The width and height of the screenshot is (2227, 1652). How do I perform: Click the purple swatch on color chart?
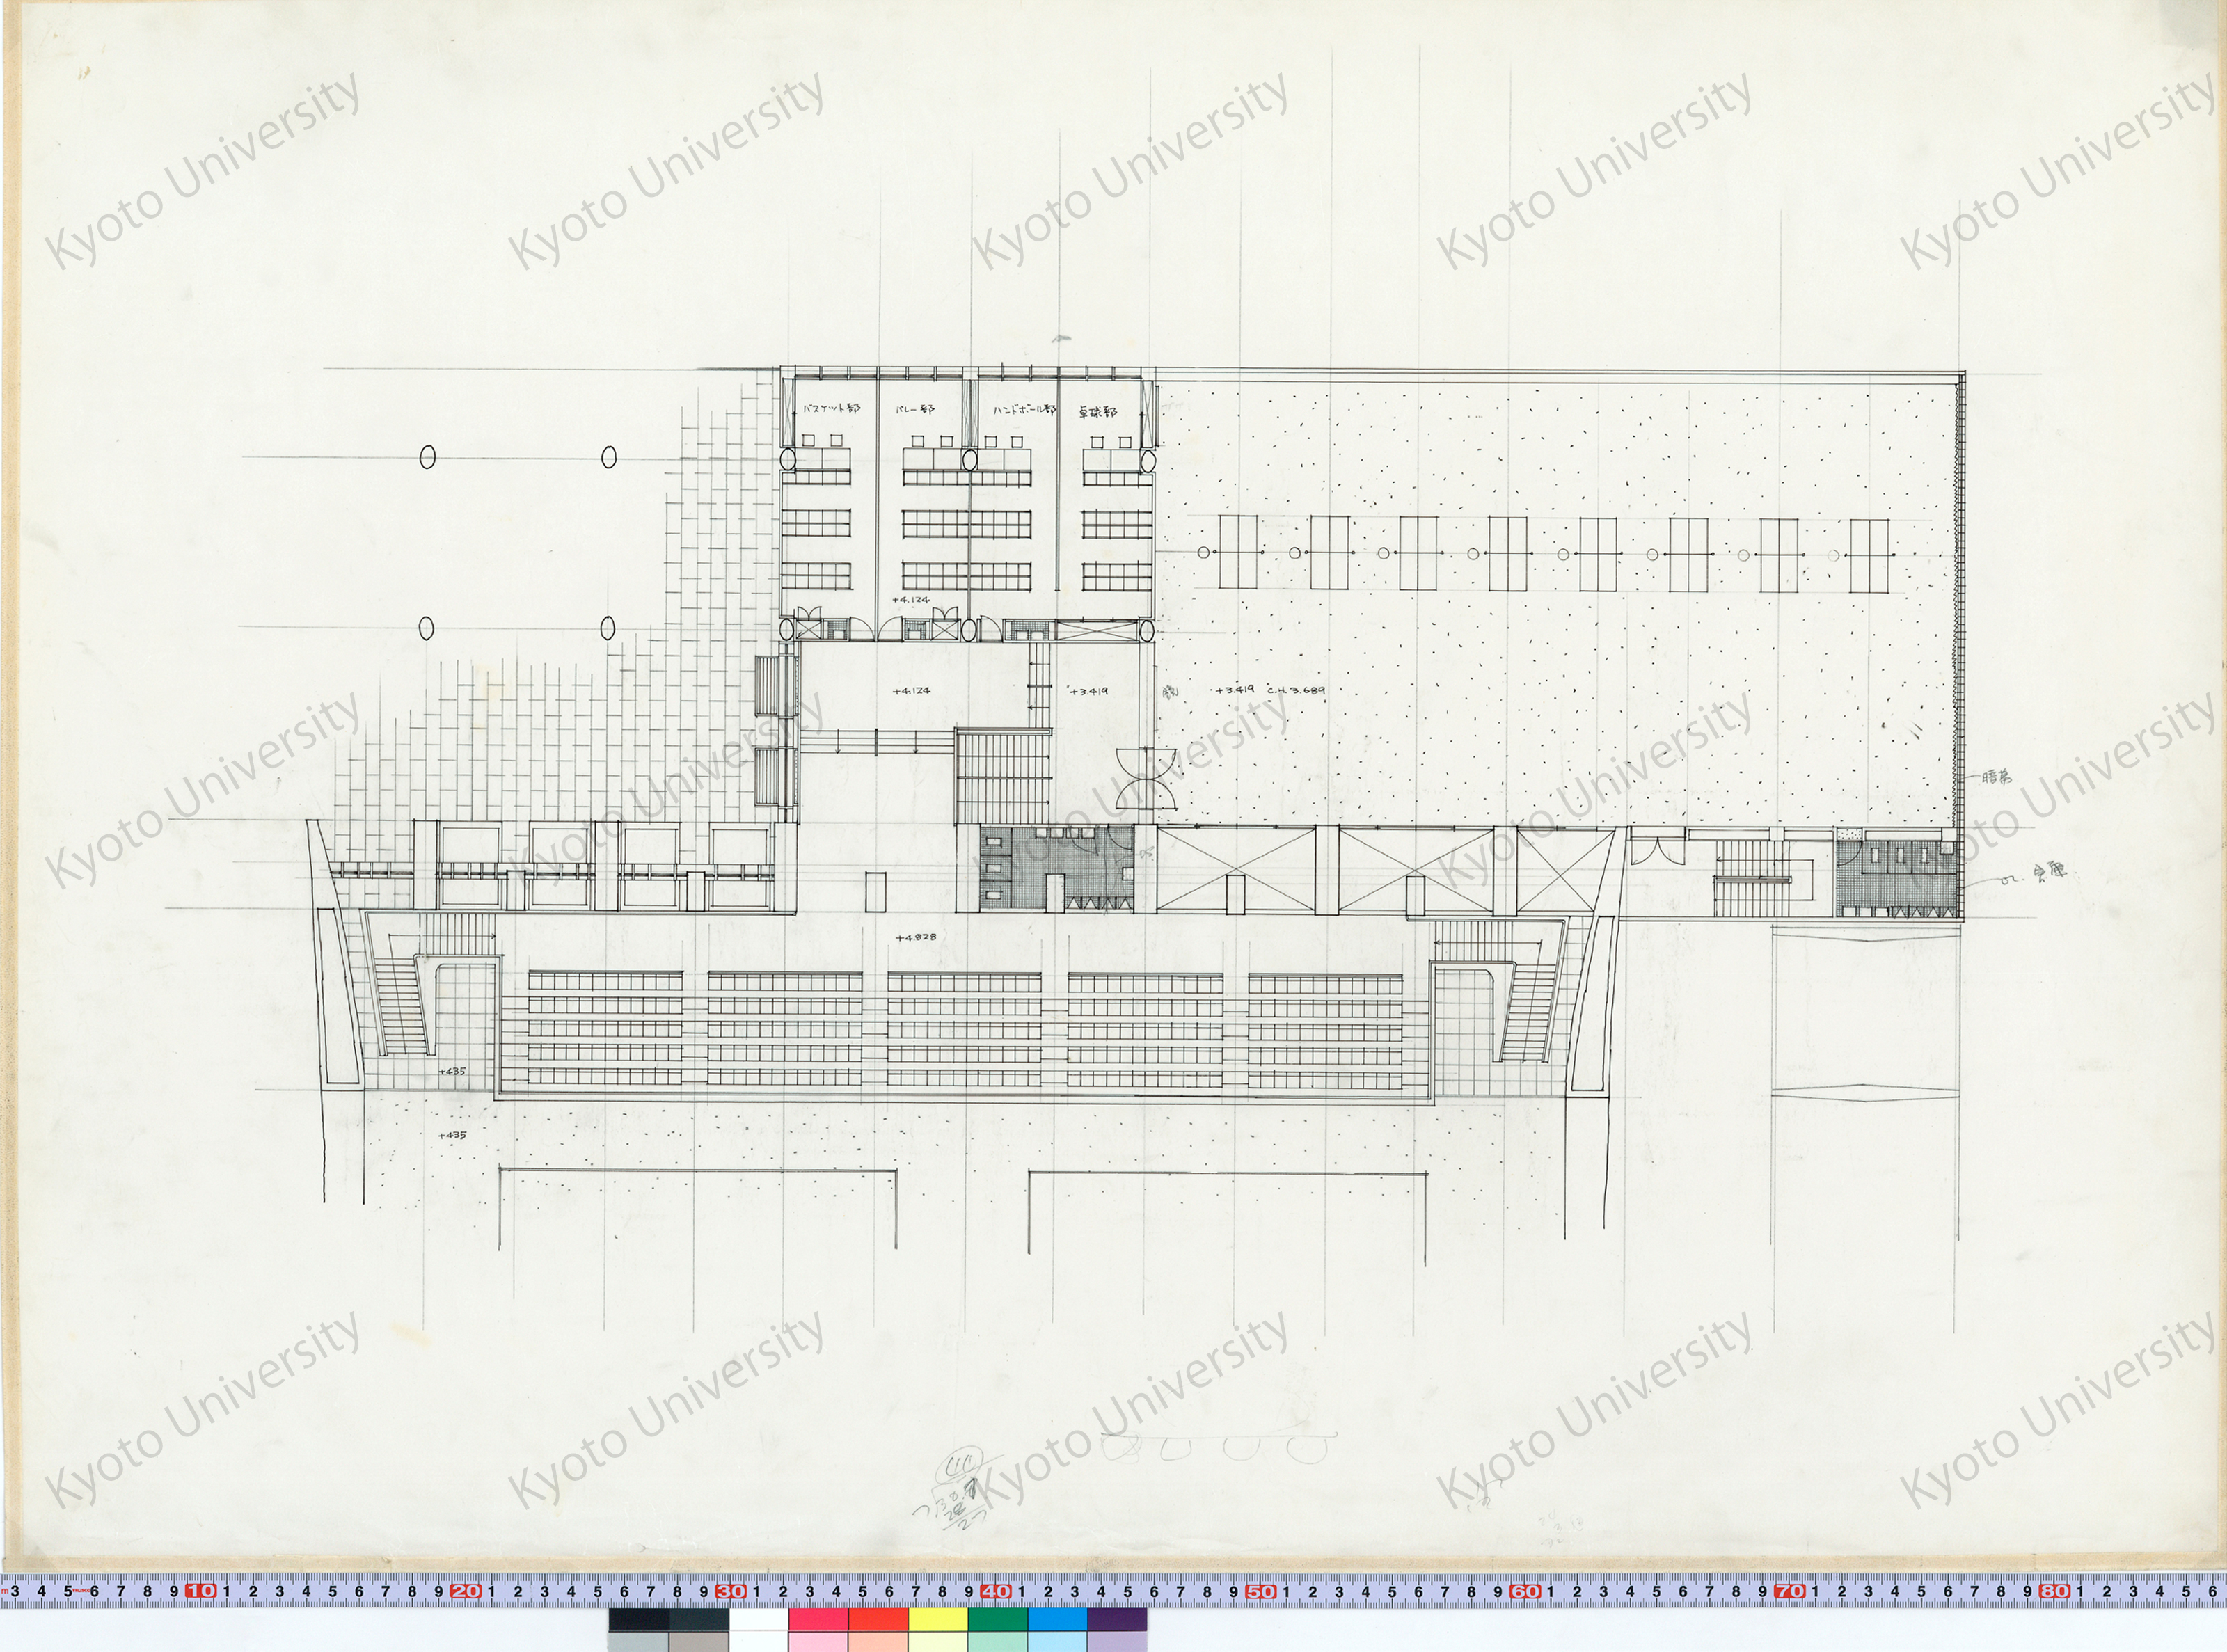[x=1117, y=1619]
